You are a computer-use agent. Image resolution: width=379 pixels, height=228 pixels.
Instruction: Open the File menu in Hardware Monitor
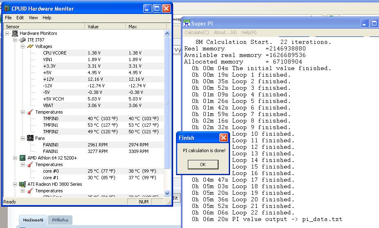tap(8, 18)
